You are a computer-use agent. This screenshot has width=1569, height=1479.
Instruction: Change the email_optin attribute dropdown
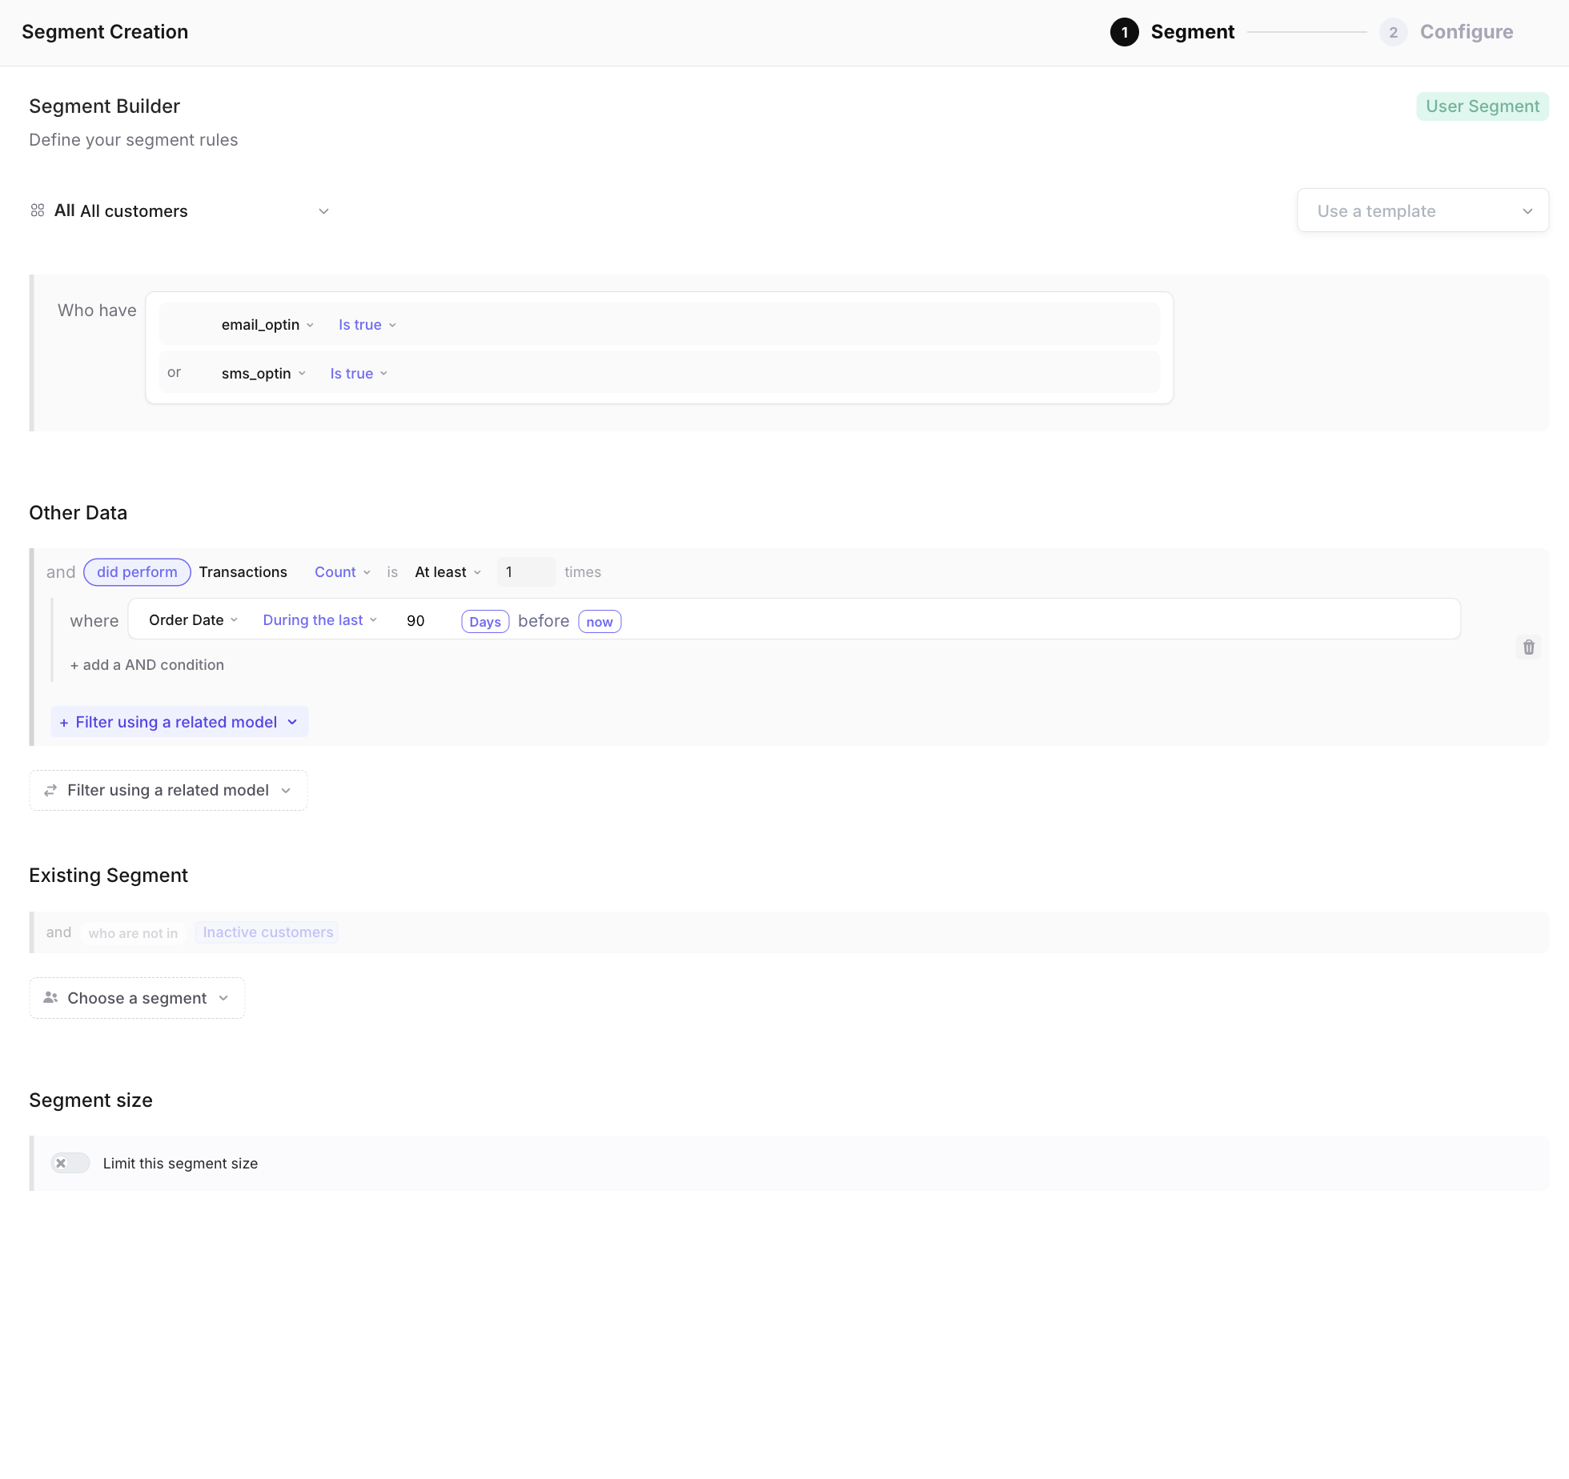tap(267, 325)
